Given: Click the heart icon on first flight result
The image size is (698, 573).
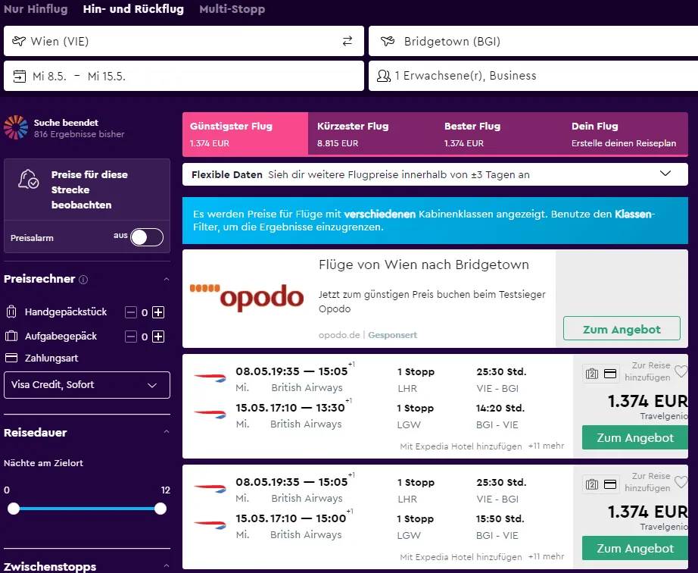Looking at the screenshot, I should (x=681, y=371).
